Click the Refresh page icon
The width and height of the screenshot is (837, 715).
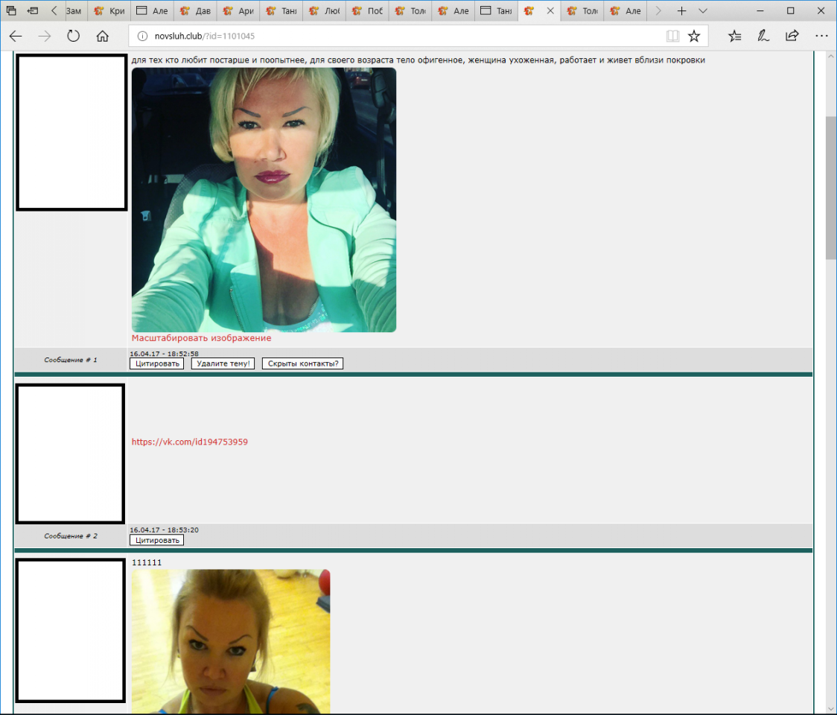coord(73,36)
